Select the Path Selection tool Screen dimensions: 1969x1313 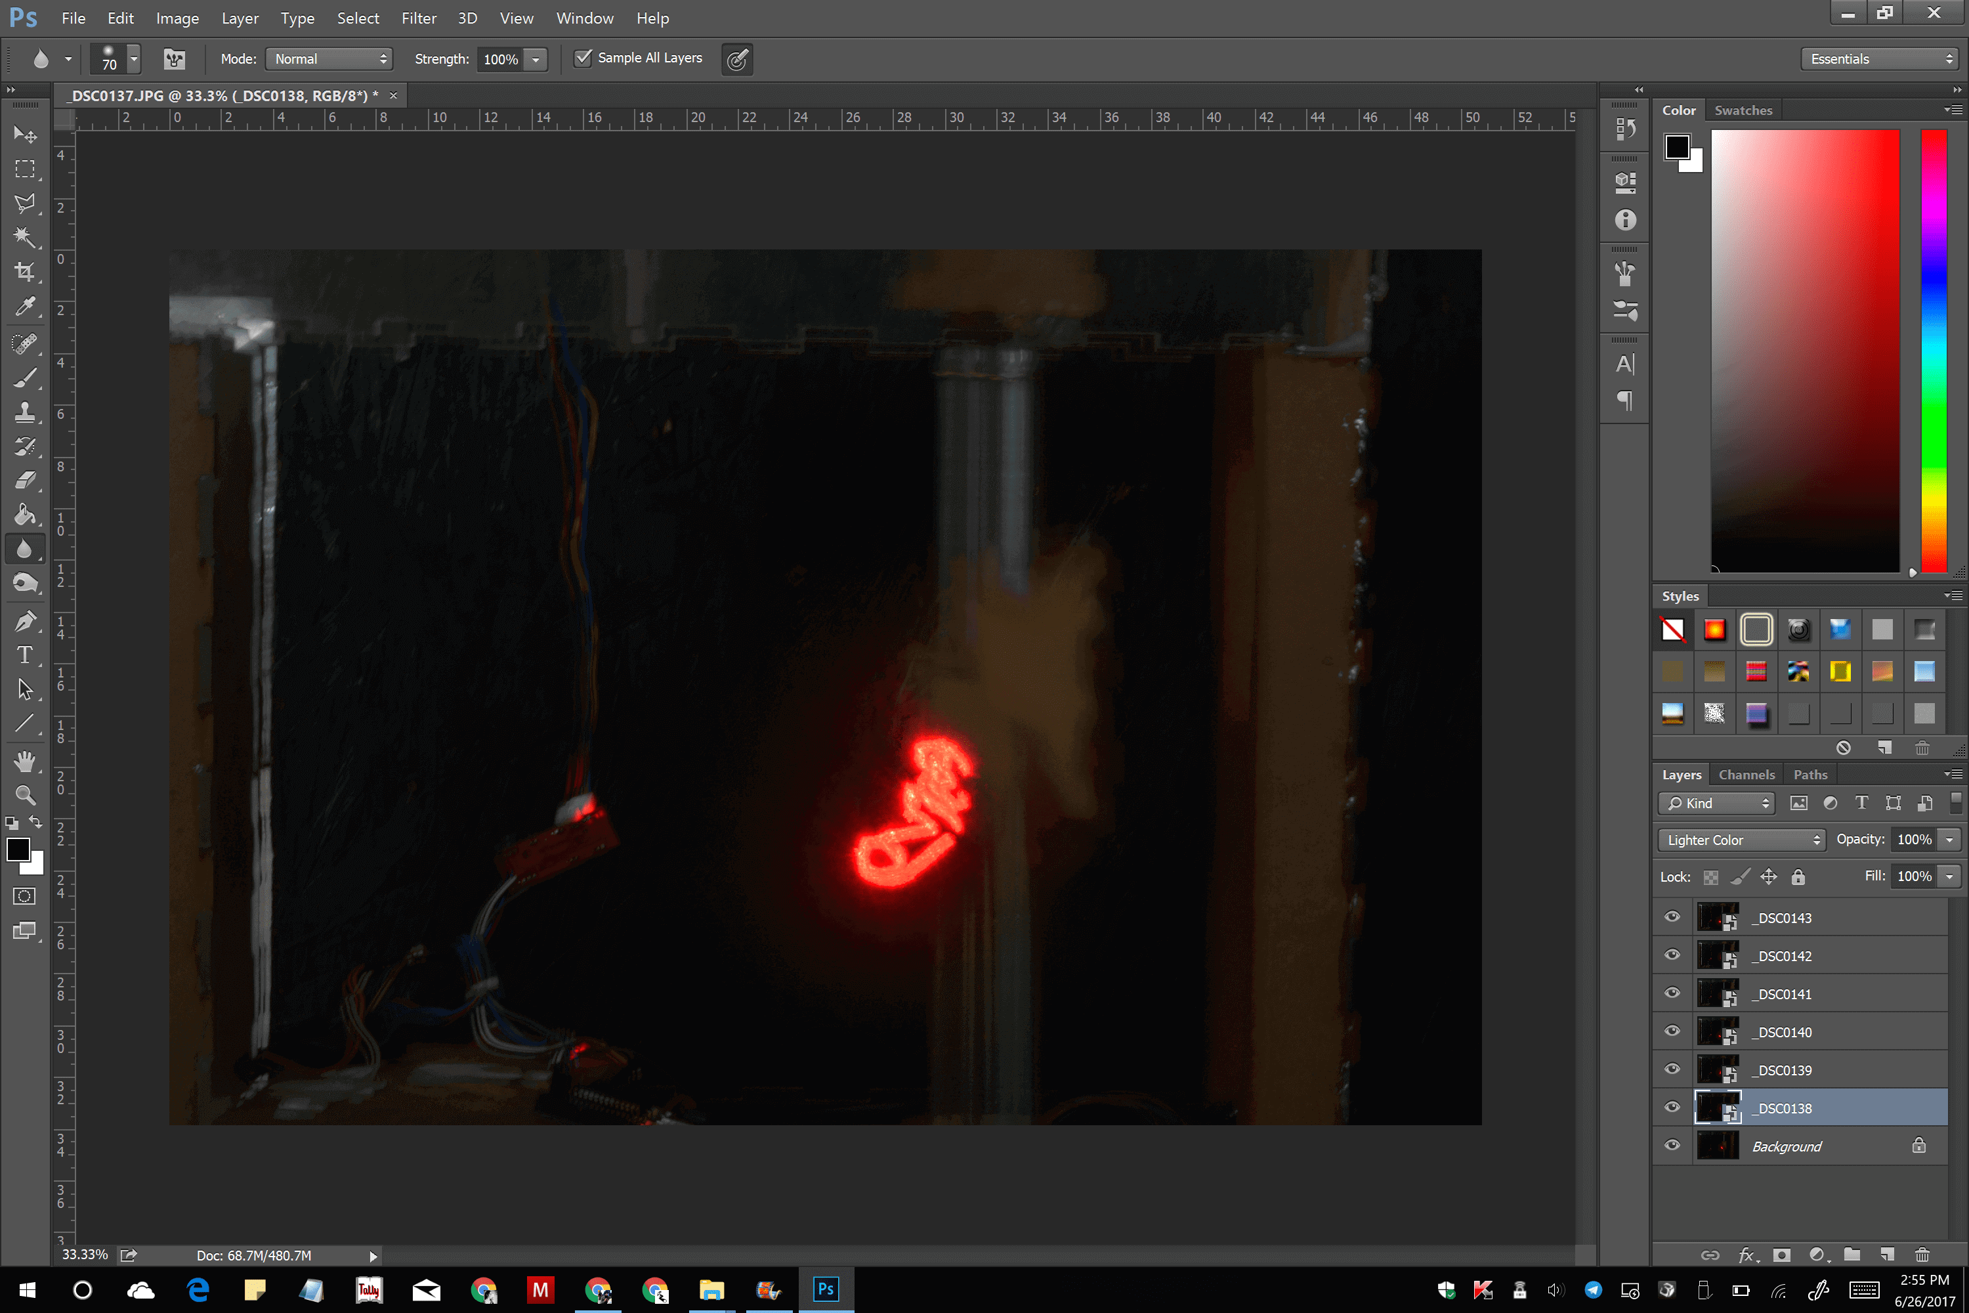[x=25, y=689]
